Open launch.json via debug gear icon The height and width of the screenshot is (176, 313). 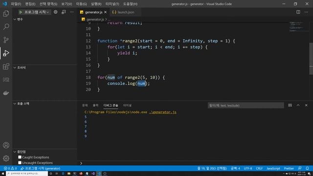coord(55,12)
